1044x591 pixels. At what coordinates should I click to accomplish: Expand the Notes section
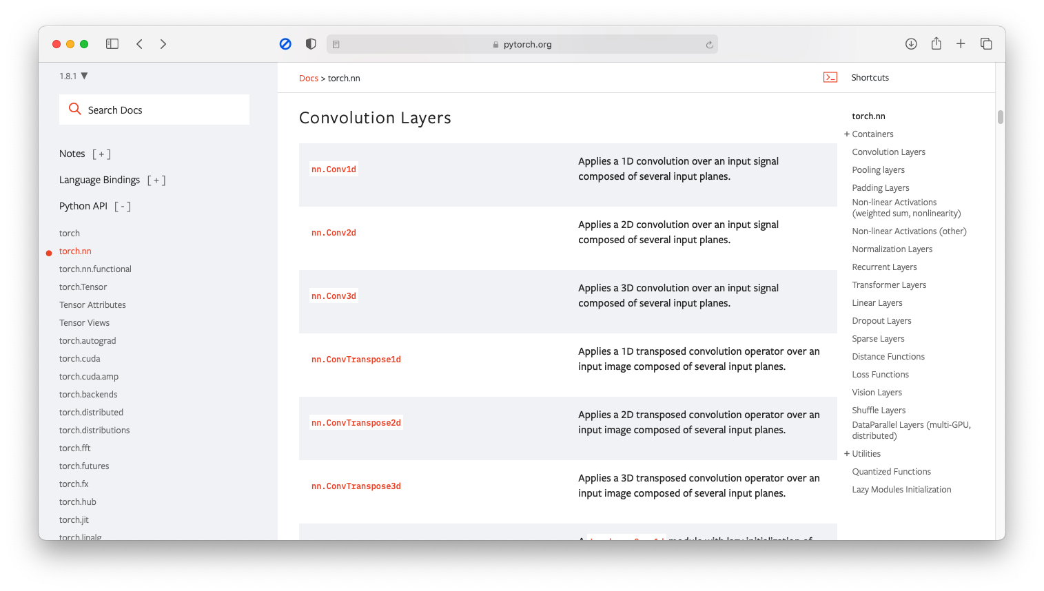pos(101,154)
